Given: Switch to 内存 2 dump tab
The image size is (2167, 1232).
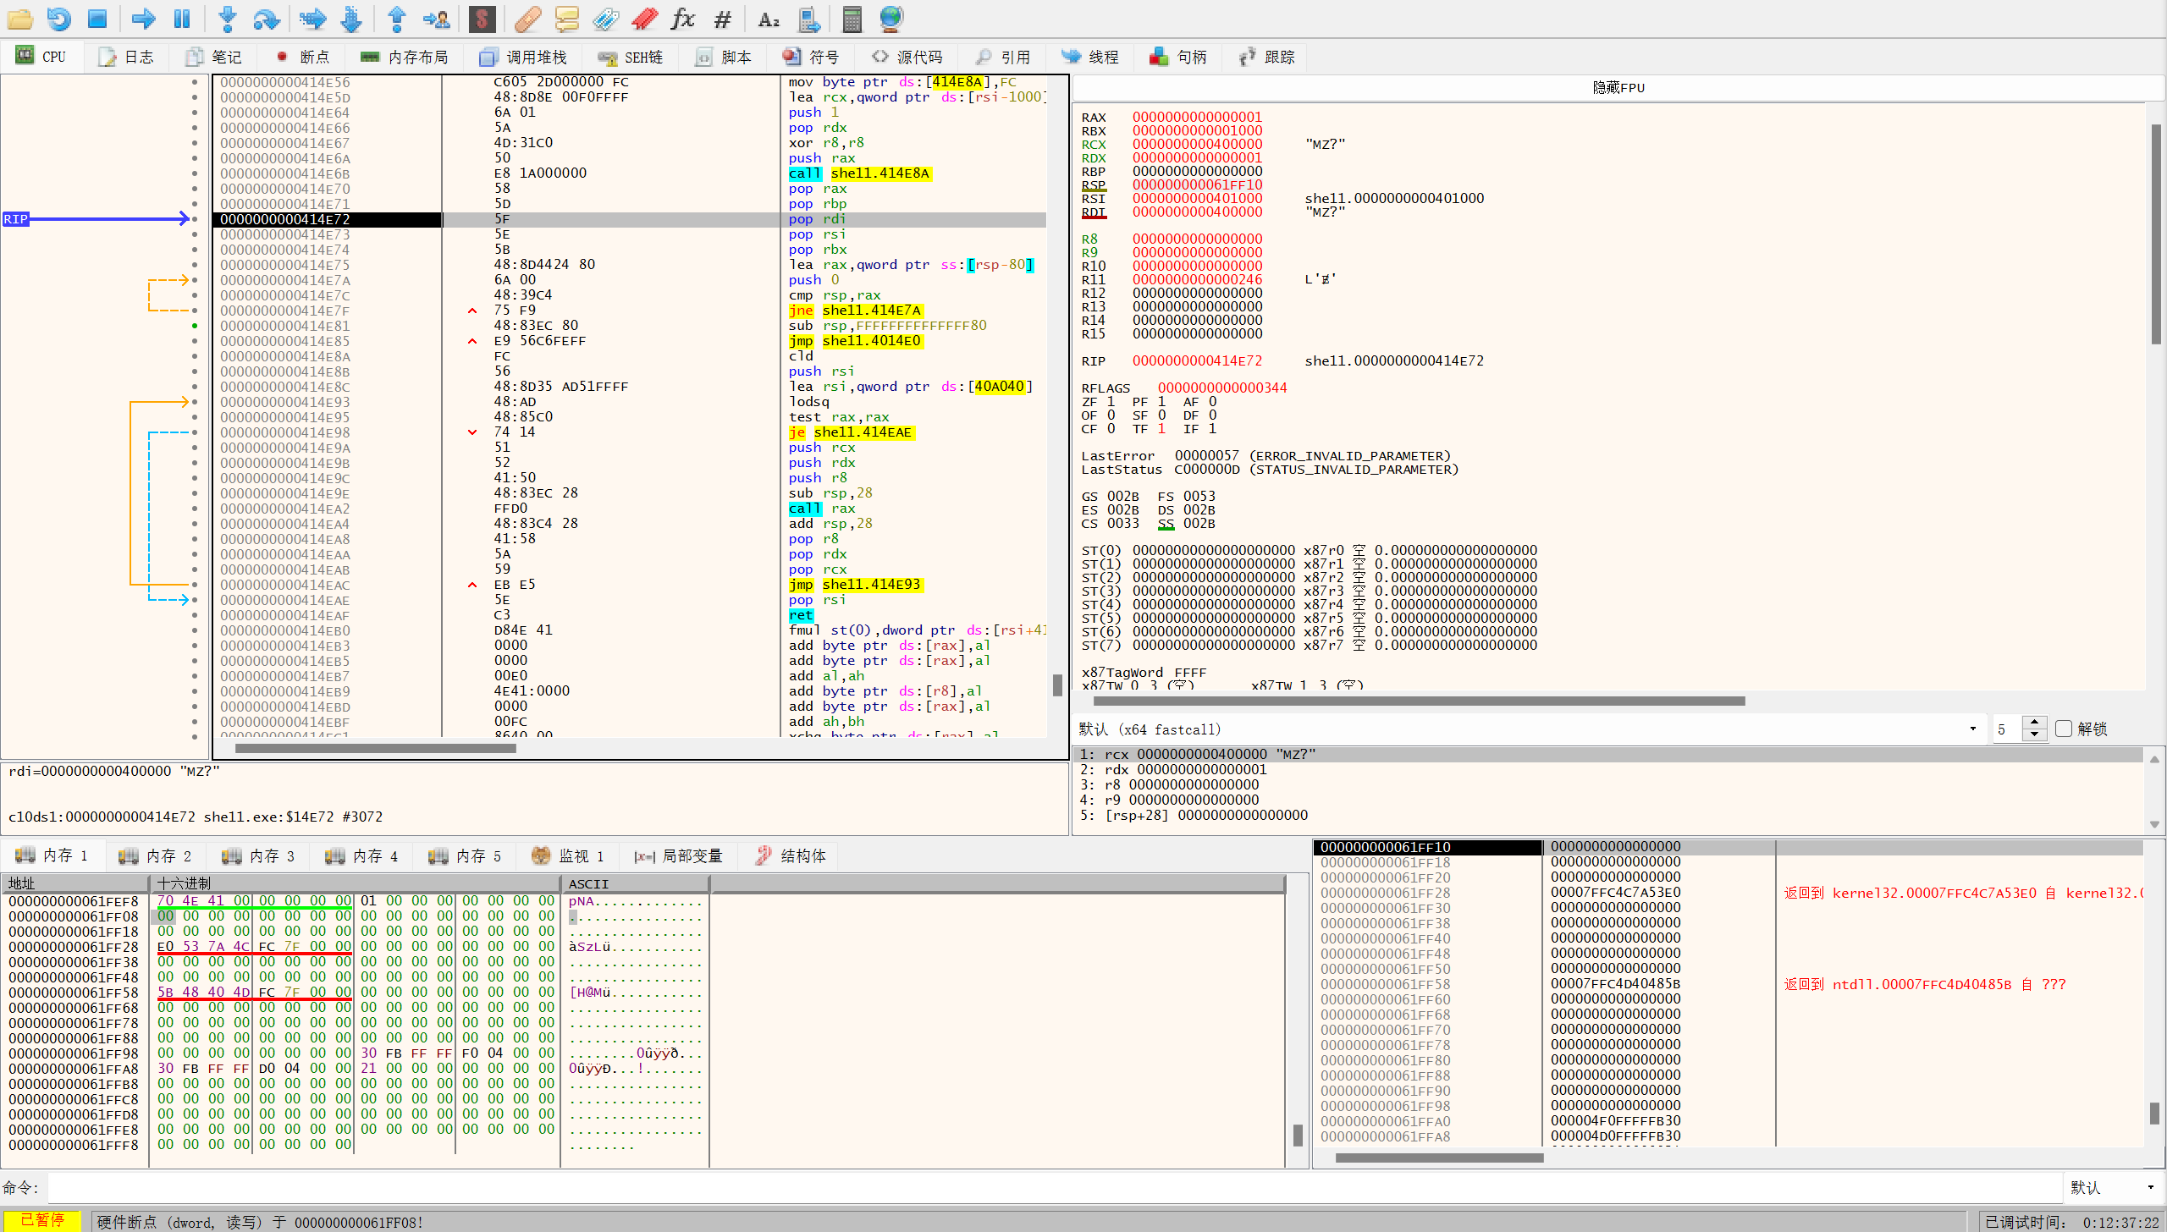Looking at the screenshot, I should [155, 856].
